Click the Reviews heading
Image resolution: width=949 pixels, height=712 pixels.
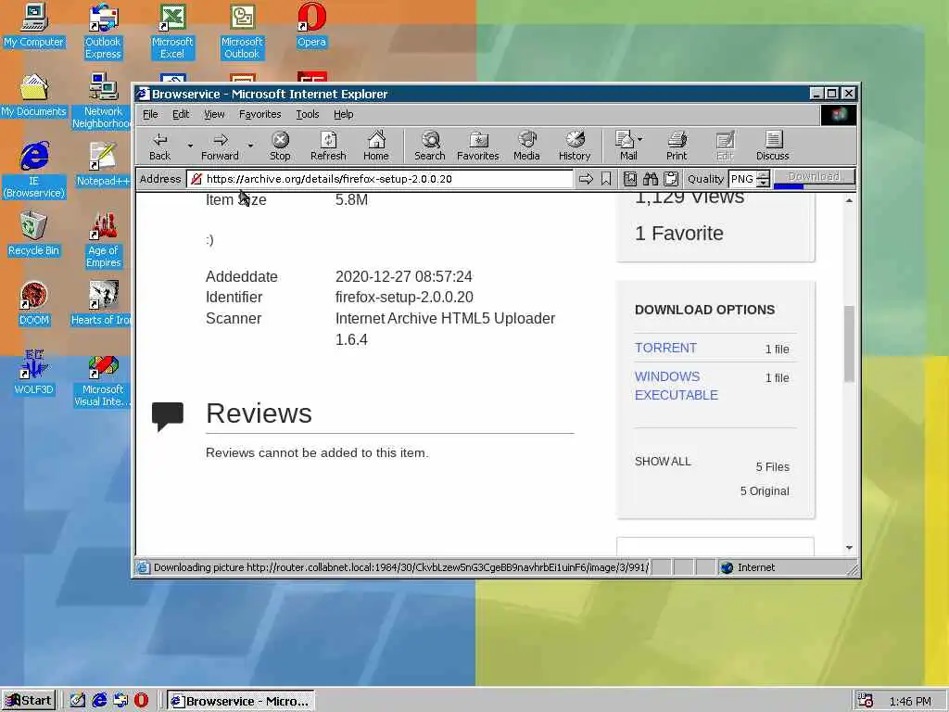click(x=259, y=413)
